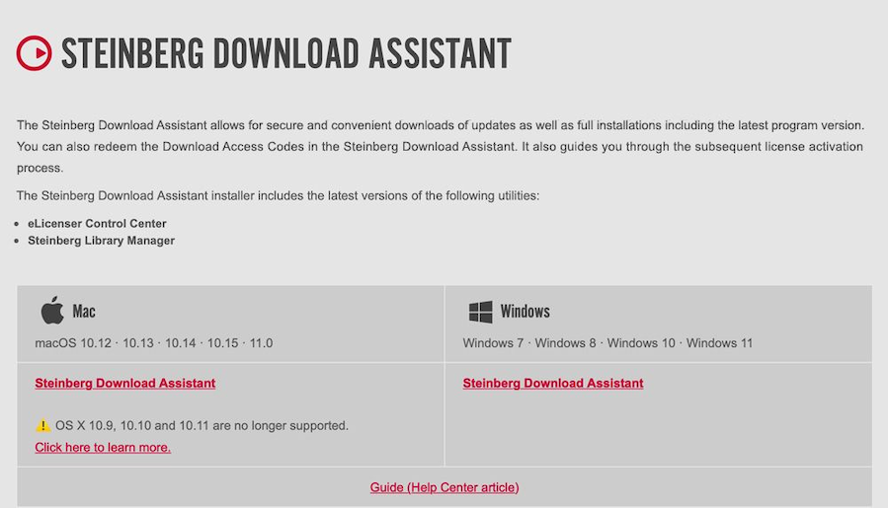
Task: Select the eLicenser Control Center list item
Action: (97, 223)
